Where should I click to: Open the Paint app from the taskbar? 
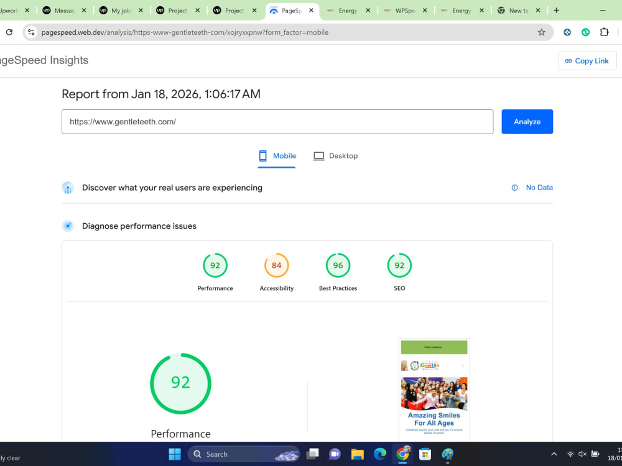click(x=447, y=454)
